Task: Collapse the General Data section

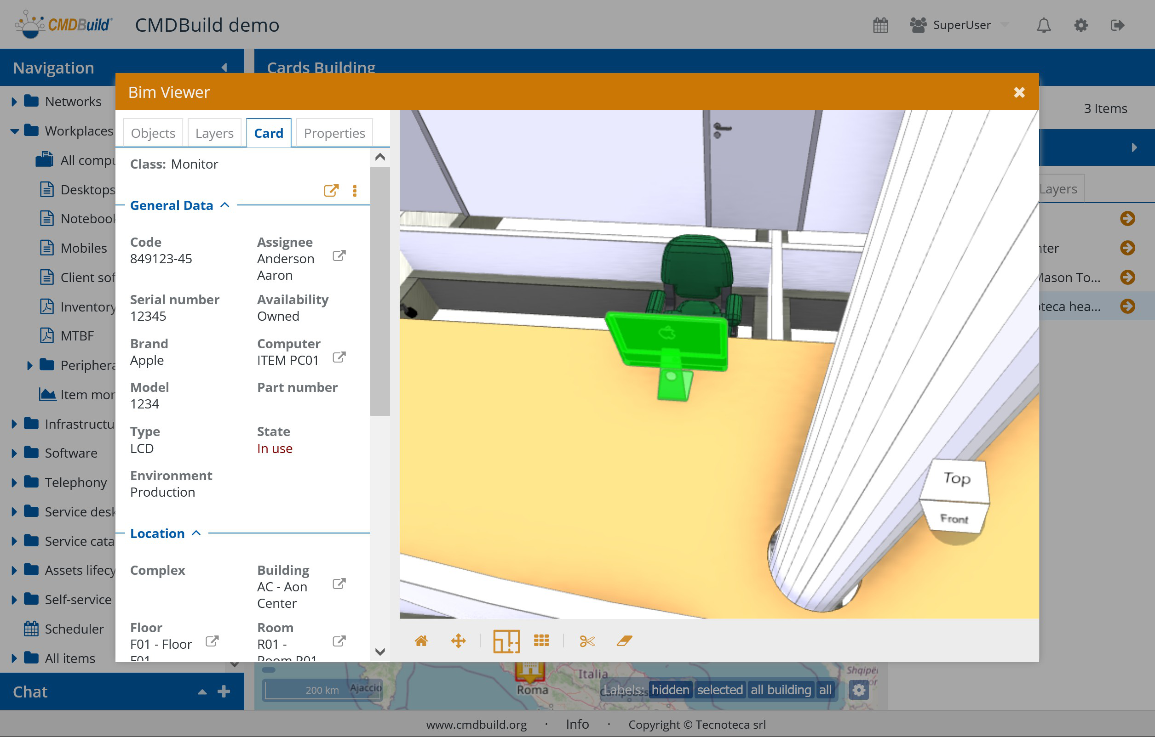Action: tap(224, 205)
